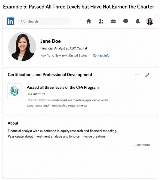Click the About summary paragraph
Viewport: 160px width, 180px height.
(63, 134)
